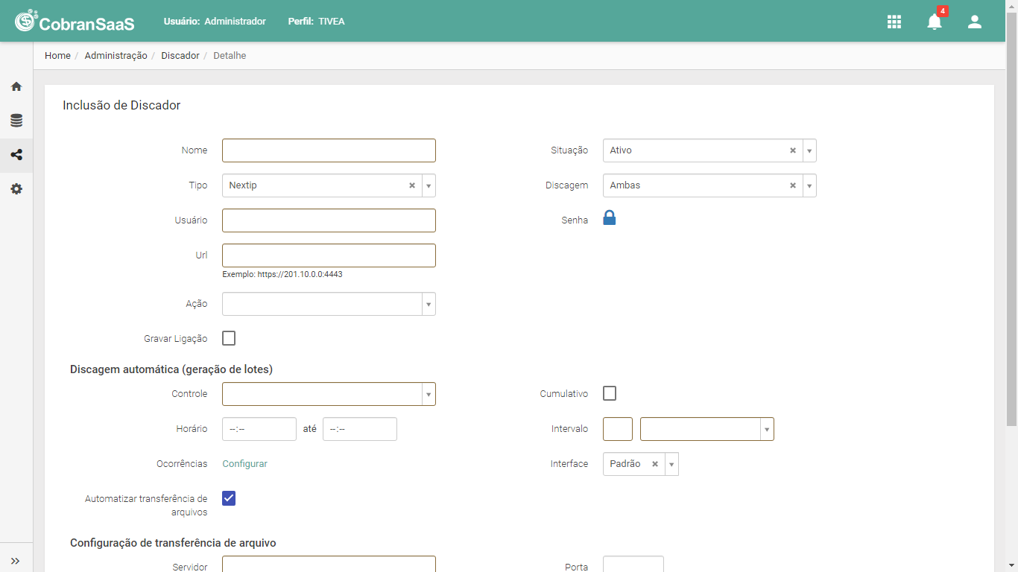1018x572 pixels.
Task: Click the Discagem automática section heading
Action: [171, 369]
